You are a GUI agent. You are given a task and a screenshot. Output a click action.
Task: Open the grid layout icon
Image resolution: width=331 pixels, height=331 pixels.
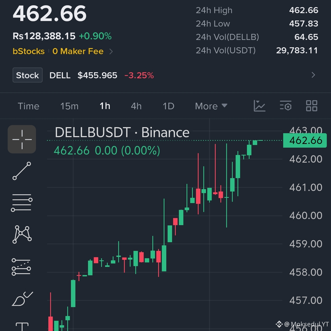pyautogui.click(x=312, y=106)
